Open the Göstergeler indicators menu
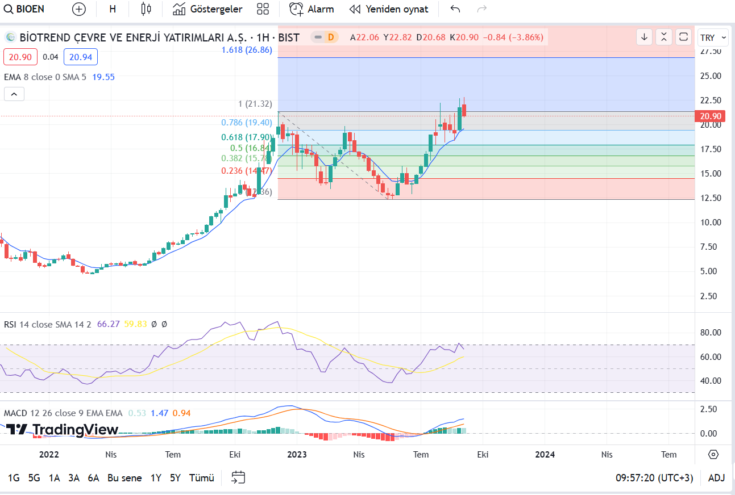The width and height of the screenshot is (735, 495). [x=207, y=9]
